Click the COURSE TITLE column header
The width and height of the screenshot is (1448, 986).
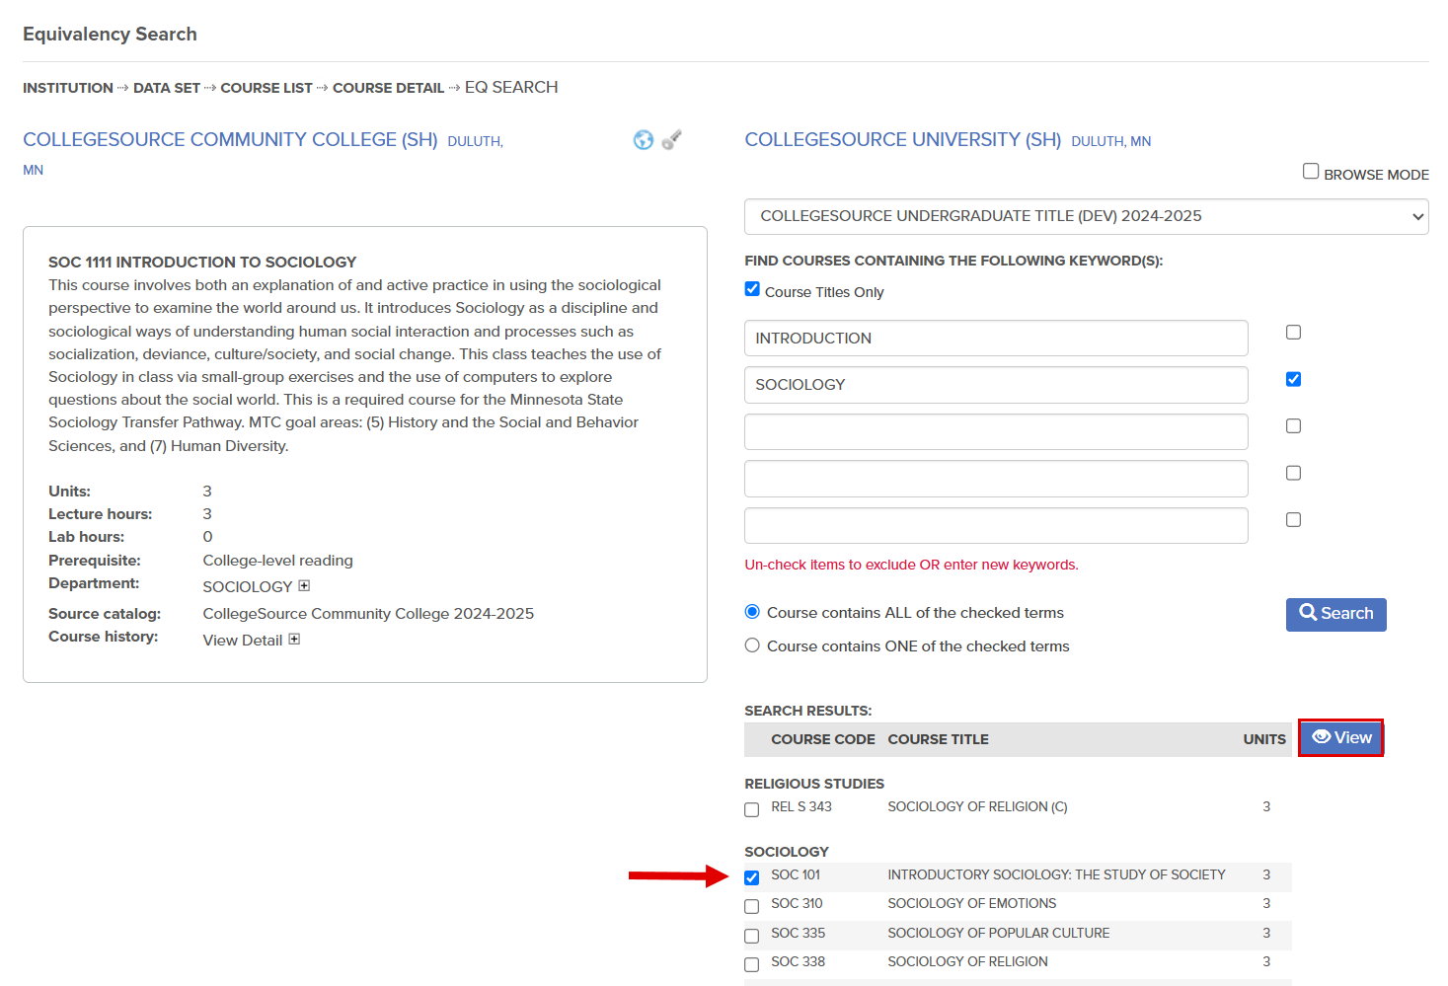click(938, 739)
